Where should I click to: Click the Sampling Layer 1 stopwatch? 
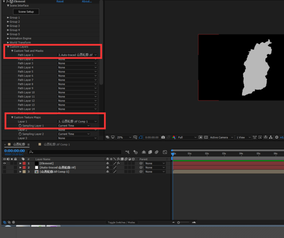tap(20, 126)
